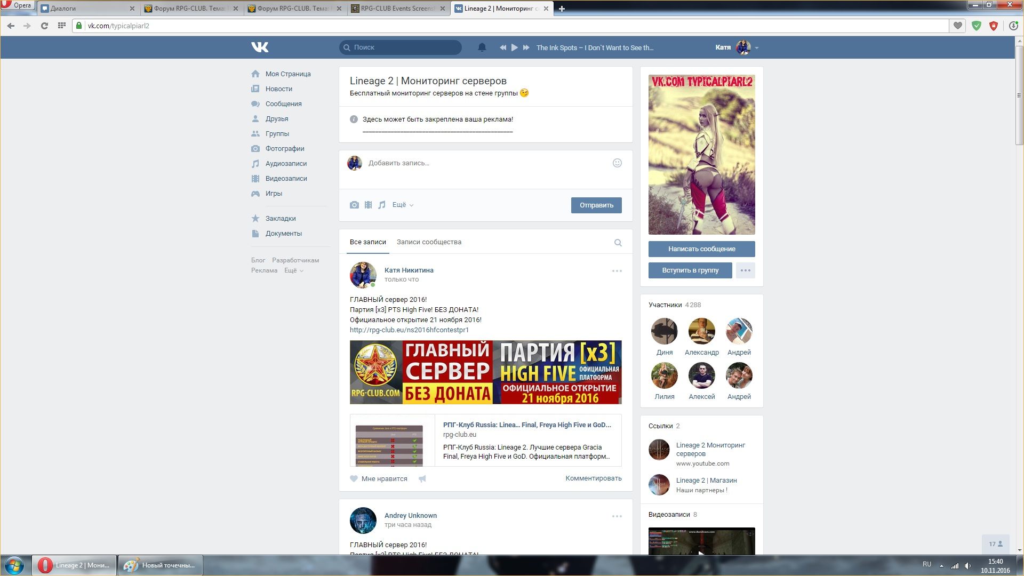This screenshot has width=1024, height=576.
Task: Switch to the Диалоги browser tab
Action: coord(88,9)
